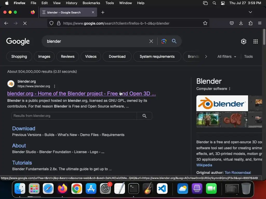Search within blender.org results magnifier

point(144,116)
